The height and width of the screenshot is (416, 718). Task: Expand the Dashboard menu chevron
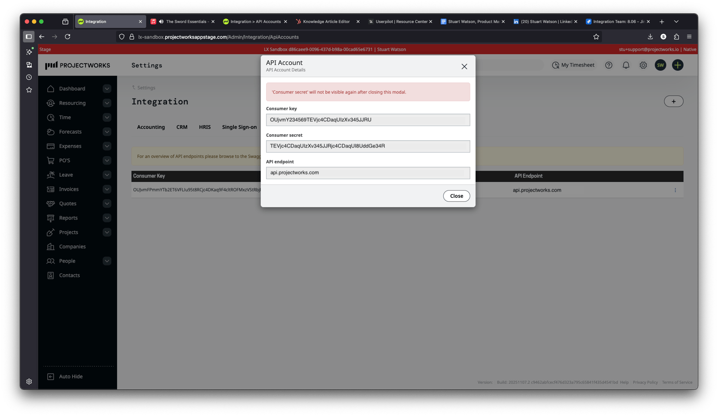107,89
